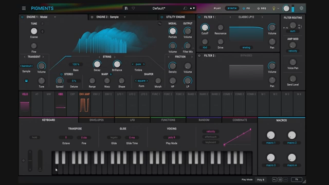Image resolution: width=329 pixels, height=185 pixels.
Task: Expand the Engine 1 type dropdown
Action: (55, 17)
